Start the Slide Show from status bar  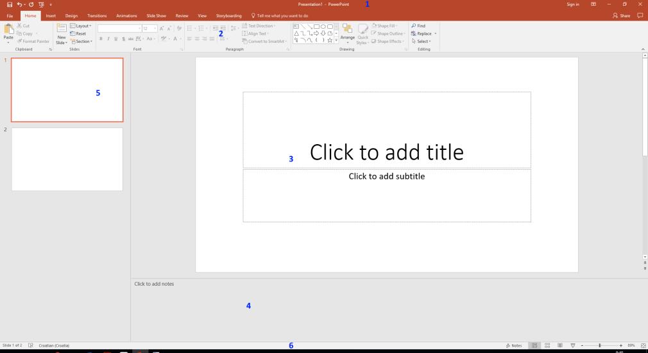pos(573,345)
